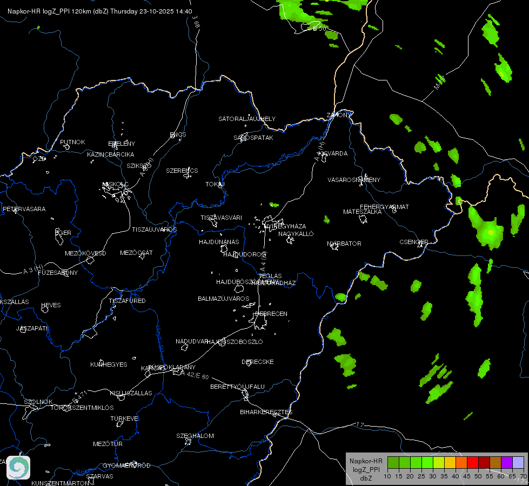Viewport: 529px width, 486px height.
Task: Click the KISÚJSZÁLLÁS town label
Action: tap(131, 393)
